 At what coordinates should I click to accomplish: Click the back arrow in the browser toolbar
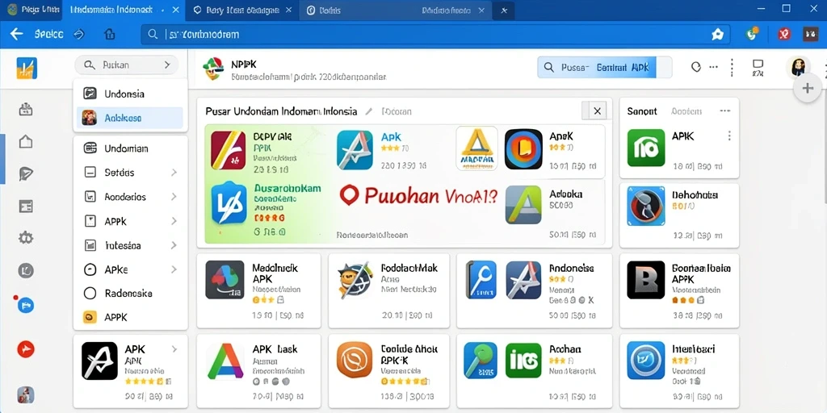16,34
